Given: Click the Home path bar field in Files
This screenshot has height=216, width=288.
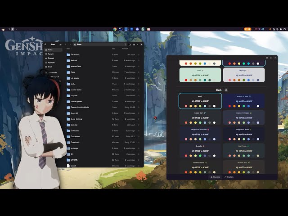Looking at the screenshot, I should pos(100,45).
